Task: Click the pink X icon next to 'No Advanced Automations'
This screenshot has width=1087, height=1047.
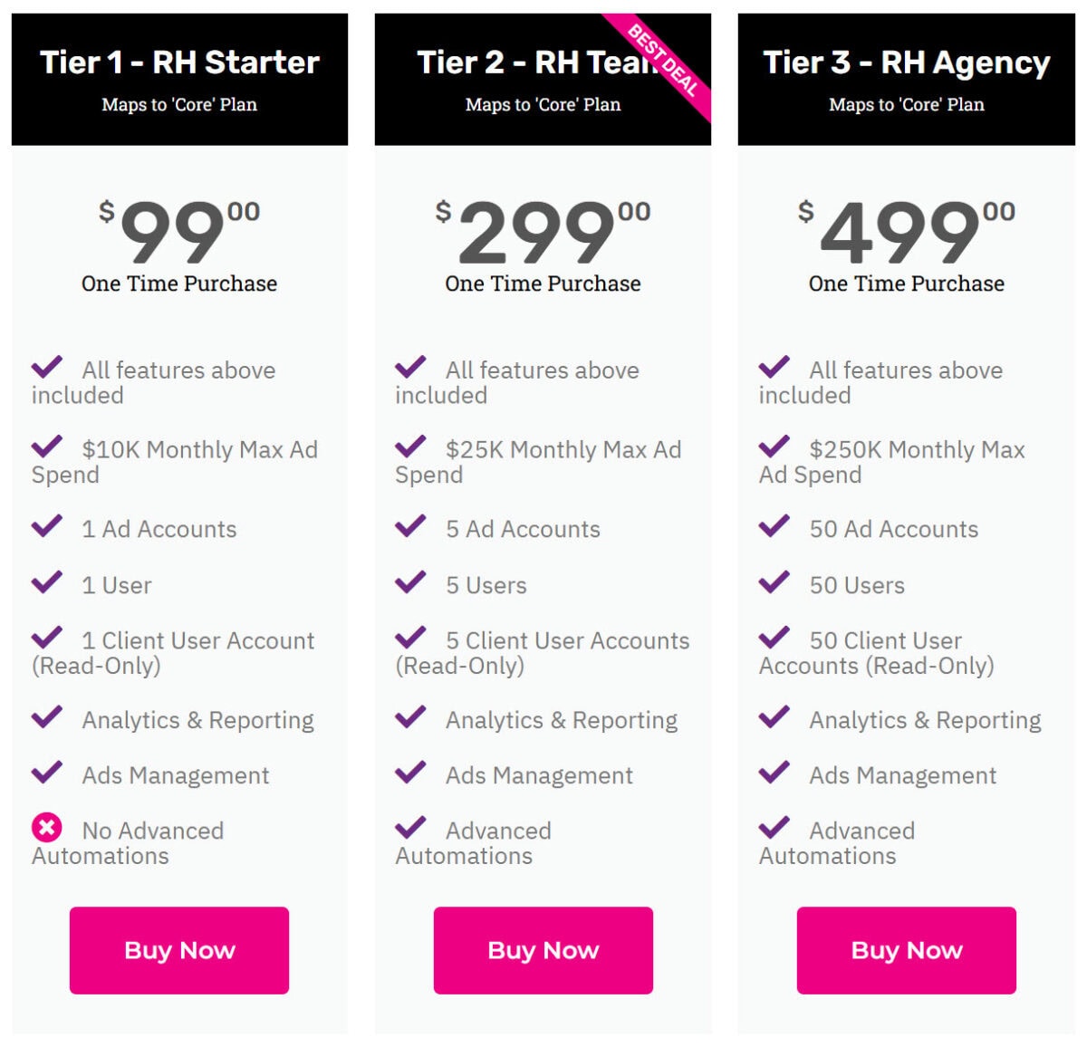Action: [47, 828]
